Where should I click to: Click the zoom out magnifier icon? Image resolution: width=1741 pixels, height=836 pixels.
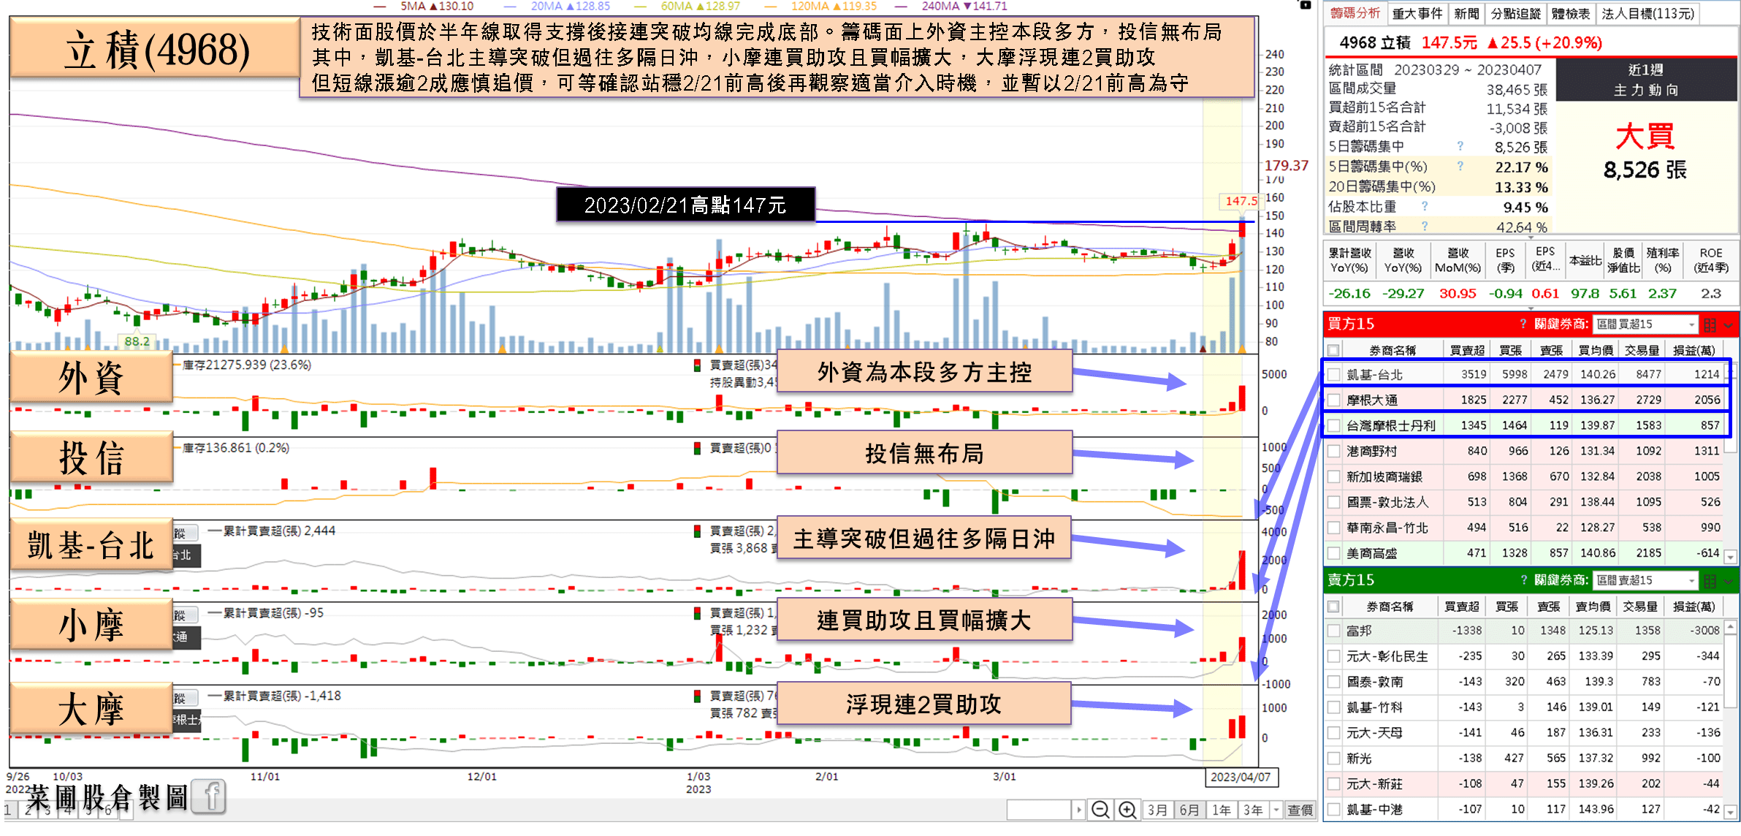tap(1100, 810)
